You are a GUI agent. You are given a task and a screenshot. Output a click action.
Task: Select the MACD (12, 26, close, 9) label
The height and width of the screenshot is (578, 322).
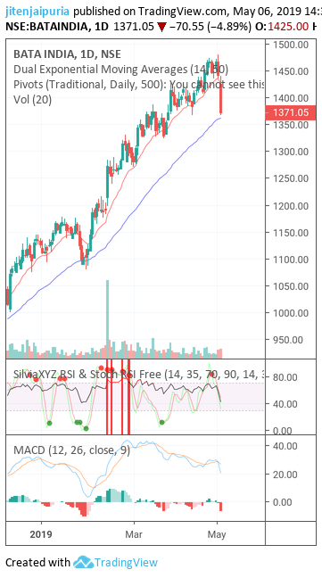pyautogui.click(x=71, y=450)
